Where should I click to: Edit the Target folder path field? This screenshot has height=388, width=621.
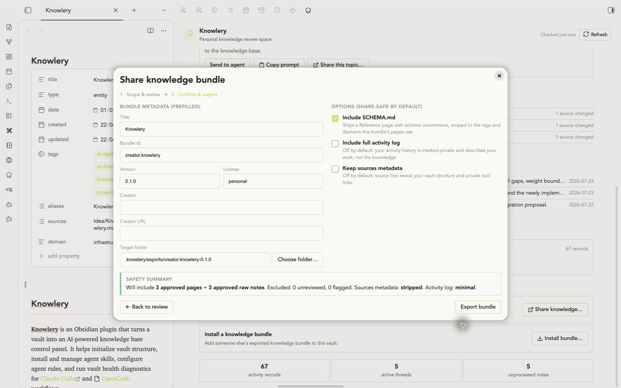[x=195, y=259]
